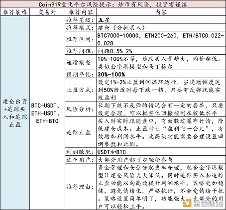Click the '30%-100%' value cell

coord(161,74)
